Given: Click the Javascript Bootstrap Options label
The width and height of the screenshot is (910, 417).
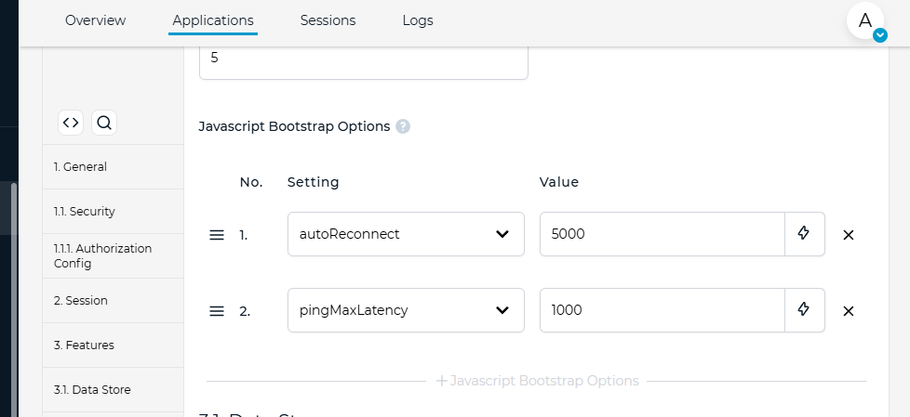Looking at the screenshot, I should tap(294, 126).
